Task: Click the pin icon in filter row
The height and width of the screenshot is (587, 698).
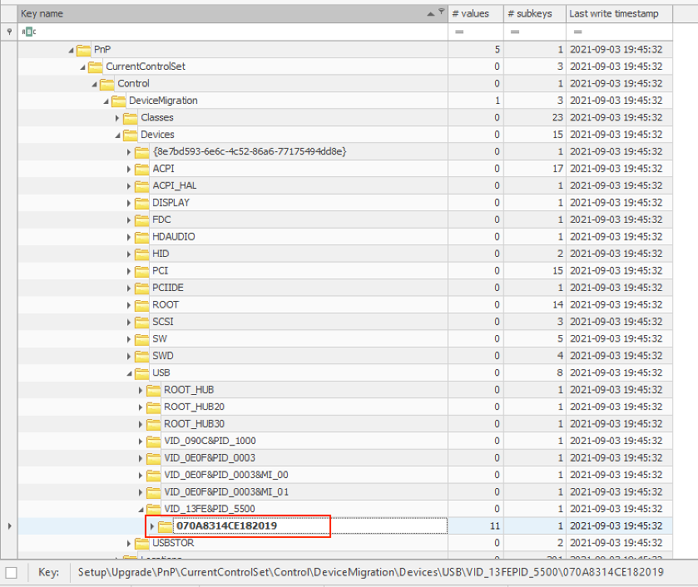Action: click(9, 32)
